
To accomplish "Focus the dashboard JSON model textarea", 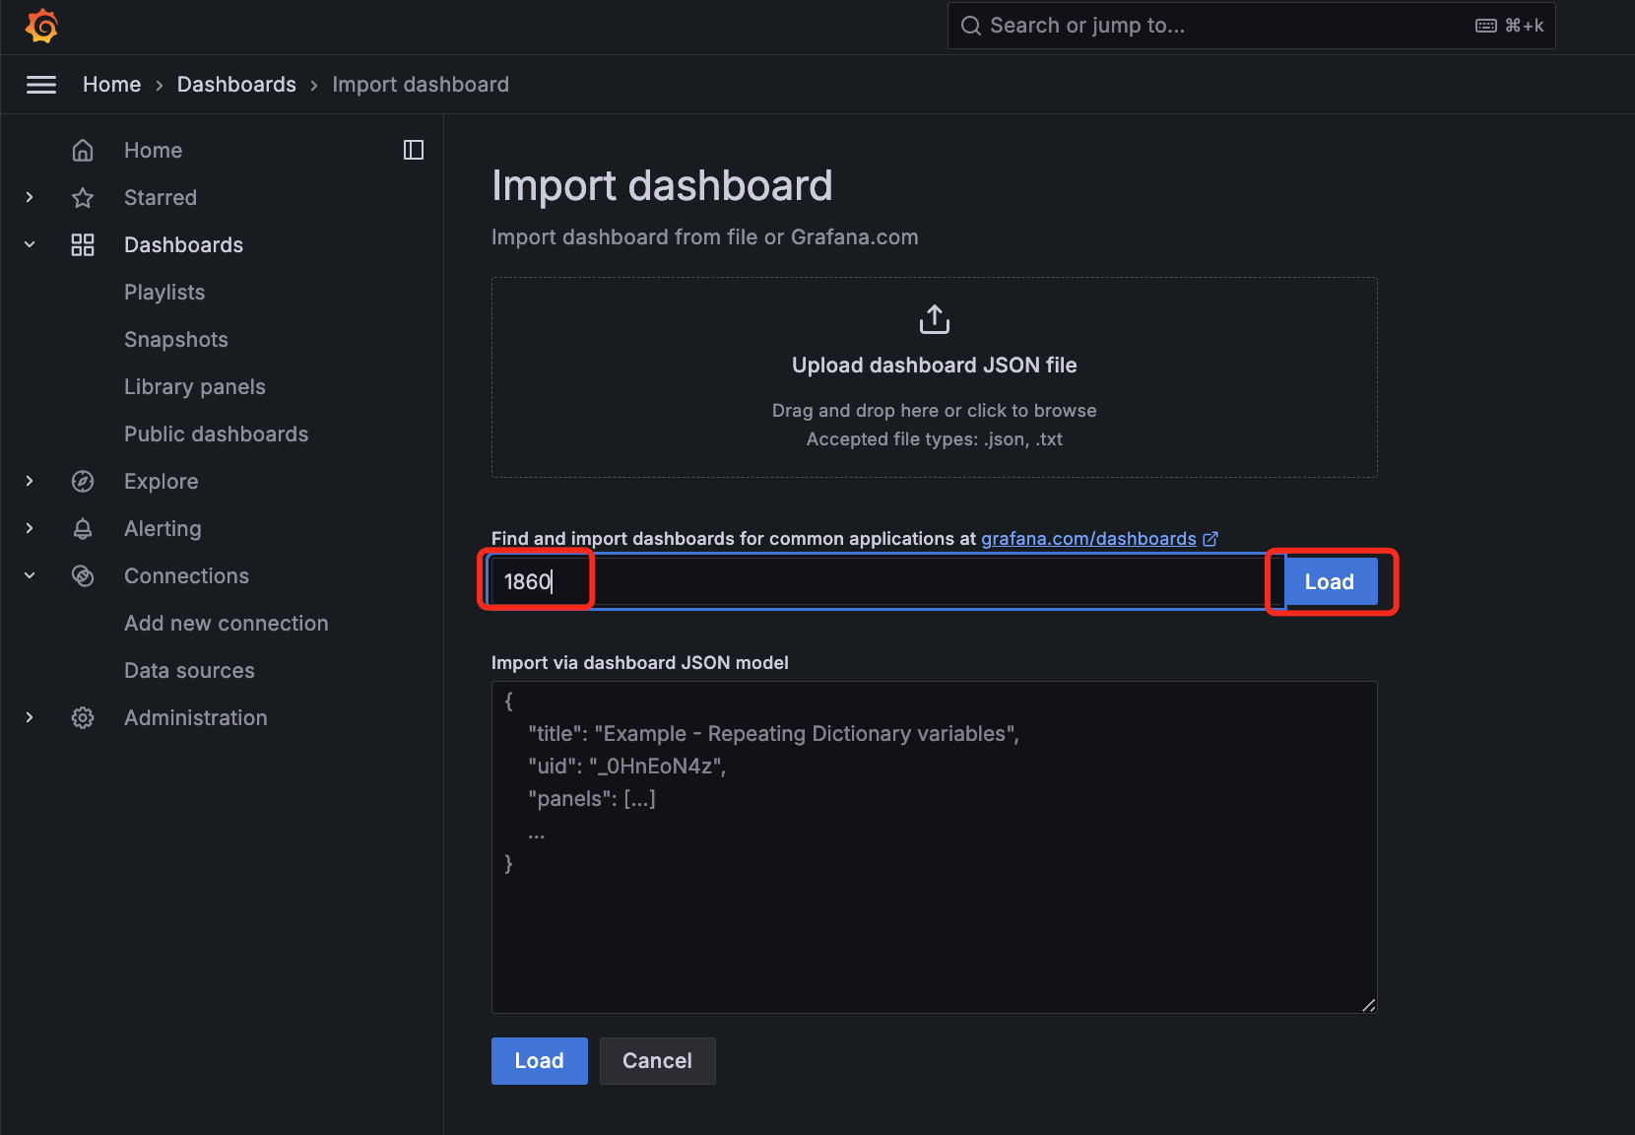I will click(935, 847).
